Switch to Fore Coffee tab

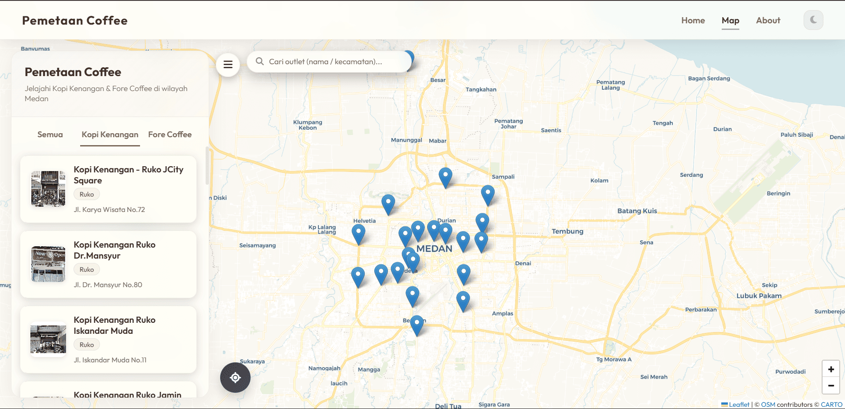(170, 135)
